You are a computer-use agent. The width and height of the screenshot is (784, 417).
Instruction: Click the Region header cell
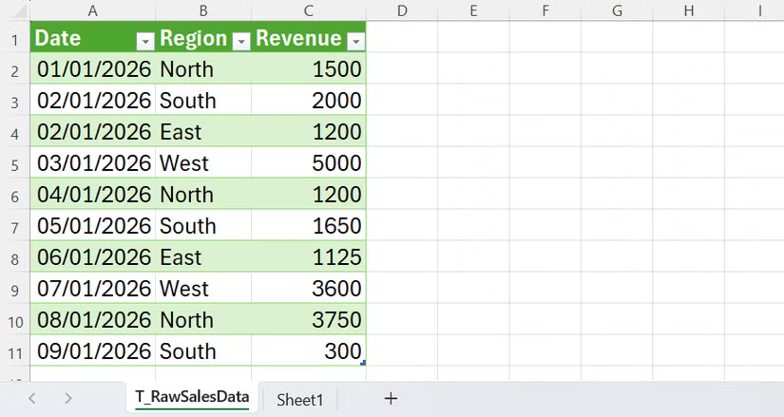(203, 37)
